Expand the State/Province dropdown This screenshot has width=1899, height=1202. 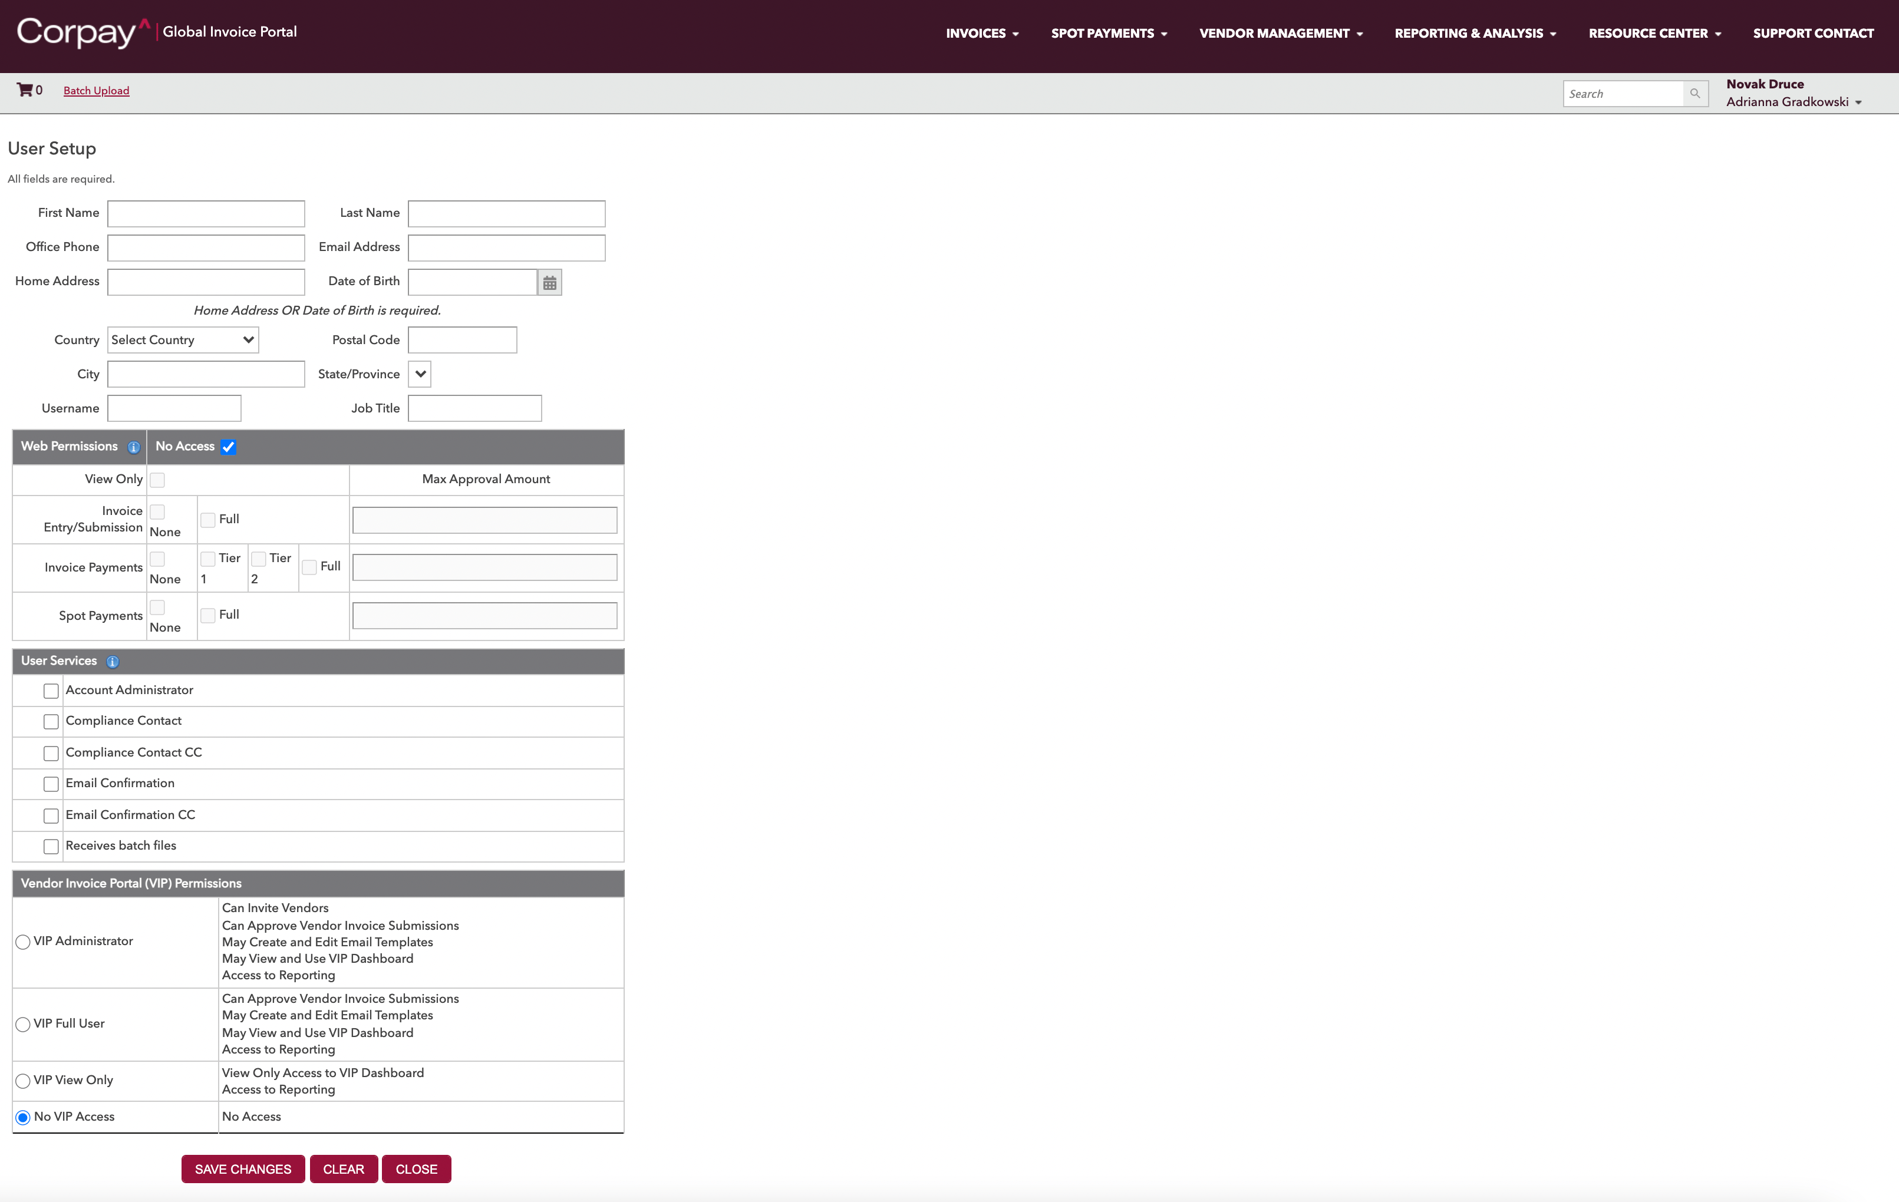(420, 374)
